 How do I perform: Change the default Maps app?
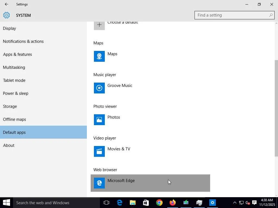150,56
